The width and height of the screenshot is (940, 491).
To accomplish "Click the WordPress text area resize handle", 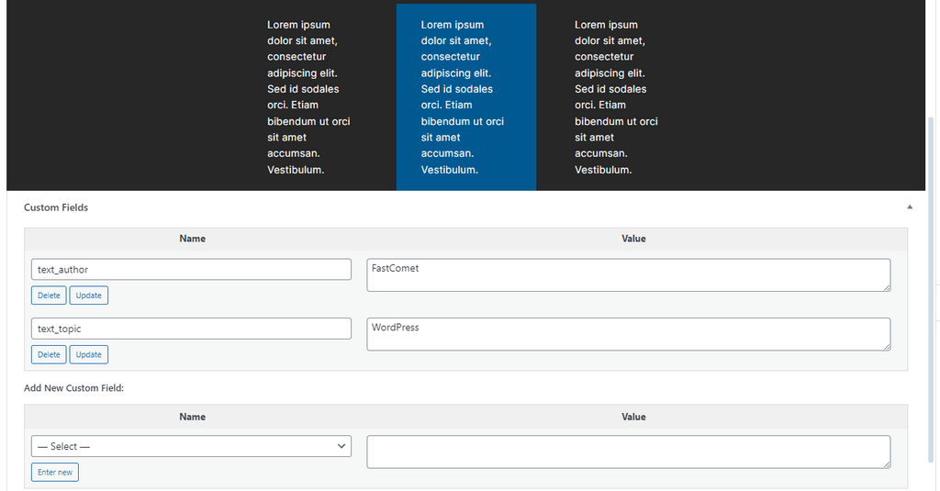I will click(x=886, y=346).
